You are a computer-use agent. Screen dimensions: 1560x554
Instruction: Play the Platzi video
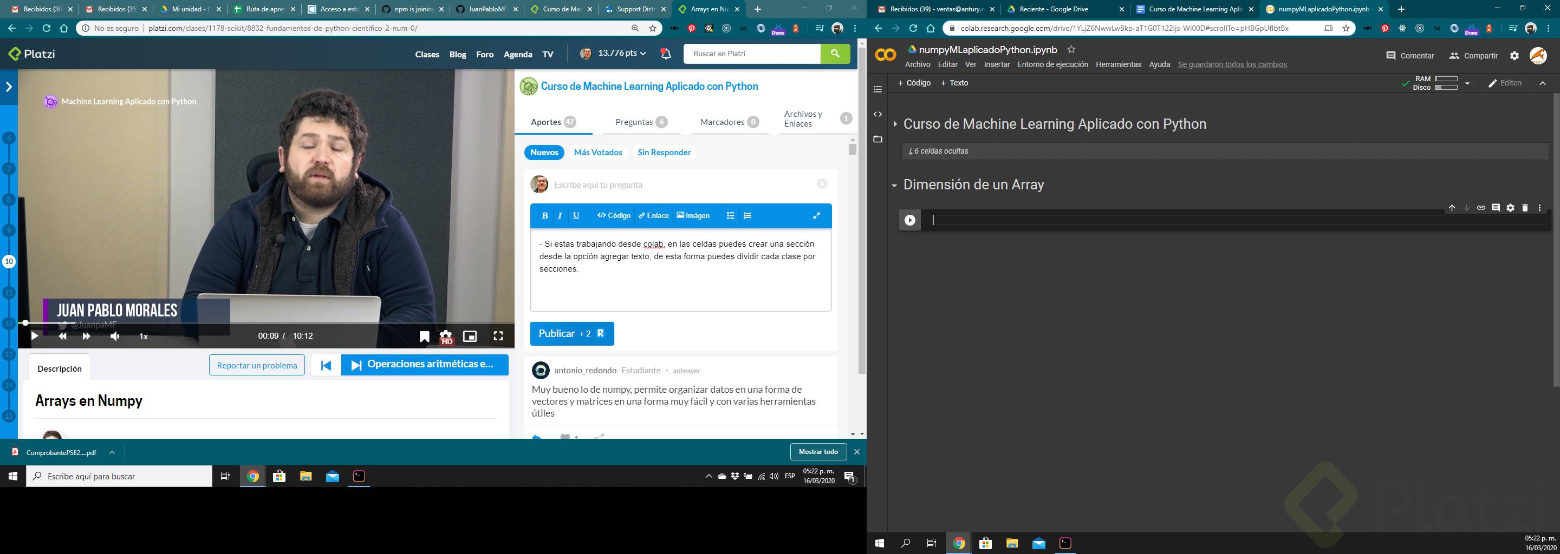(x=35, y=337)
